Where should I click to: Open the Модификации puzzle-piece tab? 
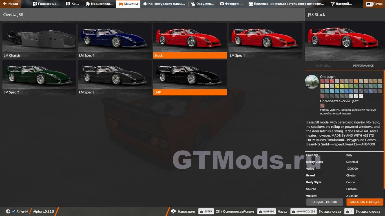pos(99,4)
